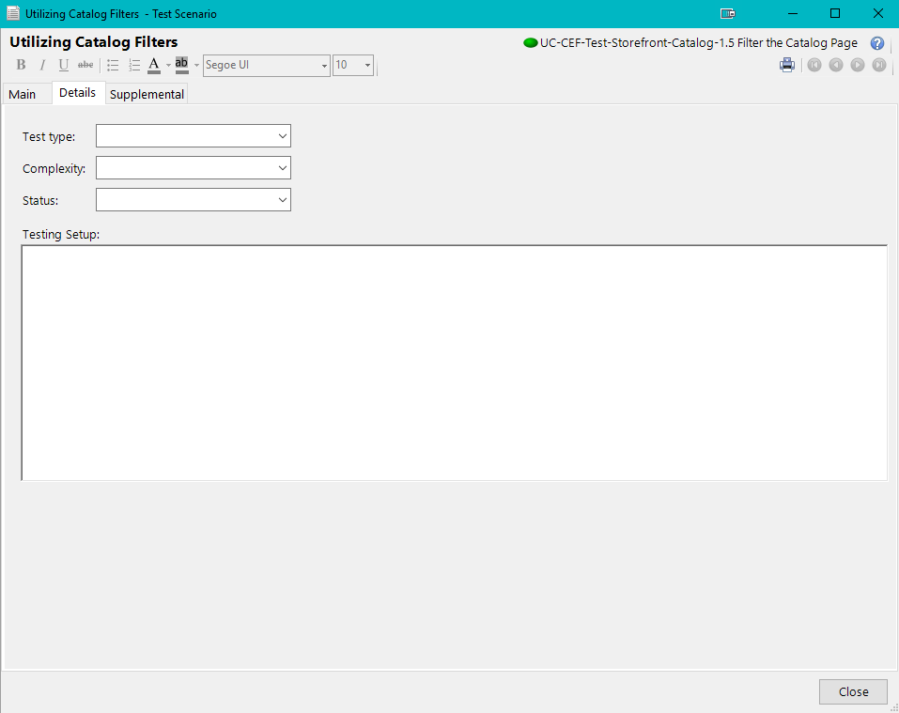Insert a bulleted list
The width and height of the screenshot is (899, 713).
[x=113, y=66]
